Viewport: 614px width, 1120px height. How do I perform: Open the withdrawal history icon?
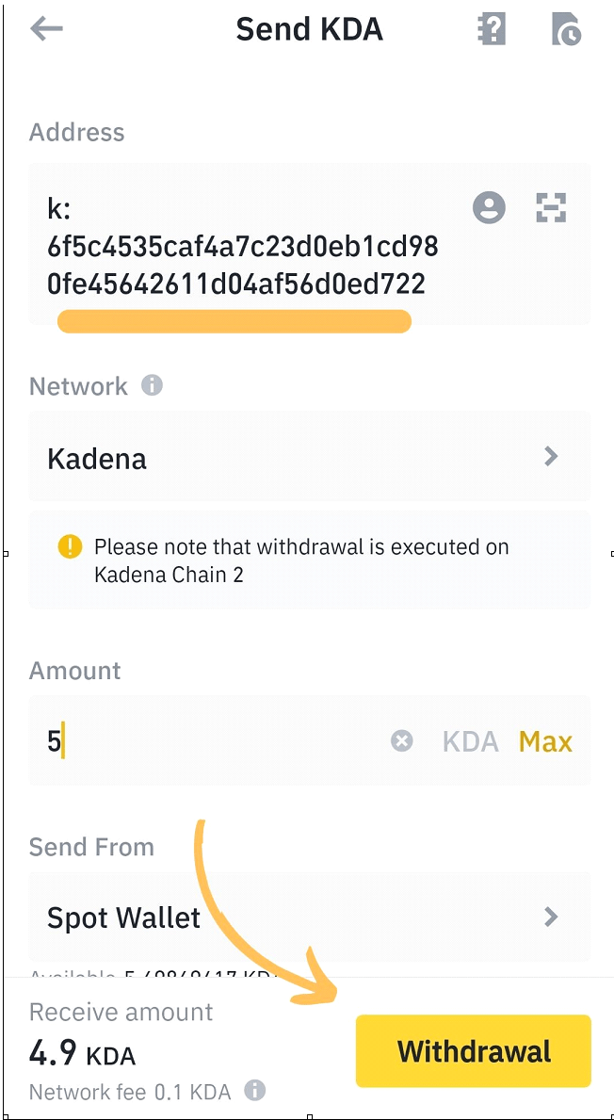pyautogui.click(x=566, y=29)
